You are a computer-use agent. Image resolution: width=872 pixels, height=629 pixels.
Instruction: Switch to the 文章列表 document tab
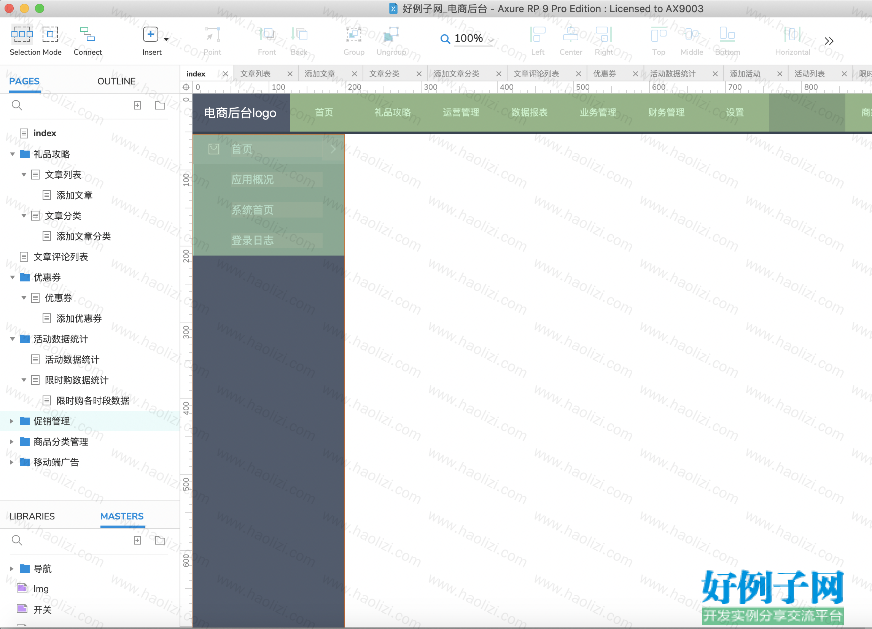tap(255, 74)
